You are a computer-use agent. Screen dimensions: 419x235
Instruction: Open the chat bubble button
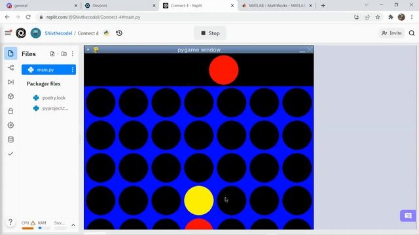tap(408, 215)
